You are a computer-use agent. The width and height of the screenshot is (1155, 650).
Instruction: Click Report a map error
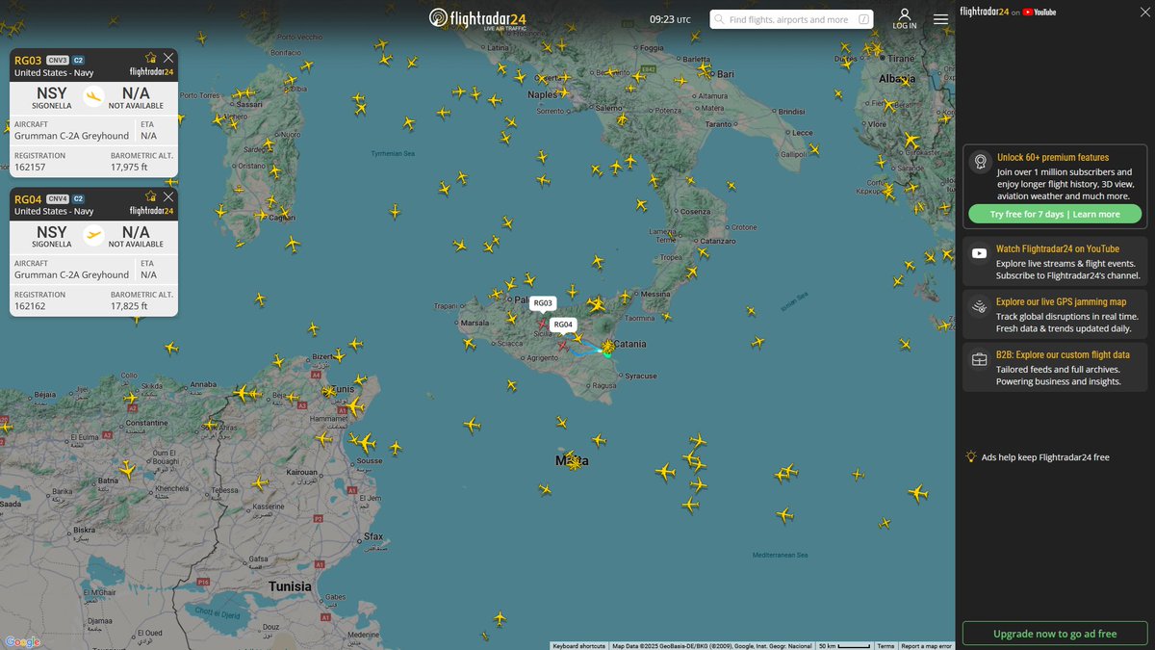(x=926, y=646)
